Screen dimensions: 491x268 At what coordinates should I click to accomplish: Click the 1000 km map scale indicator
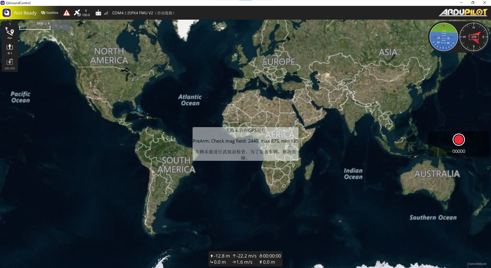pyautogui.click(x=35, y=26)
